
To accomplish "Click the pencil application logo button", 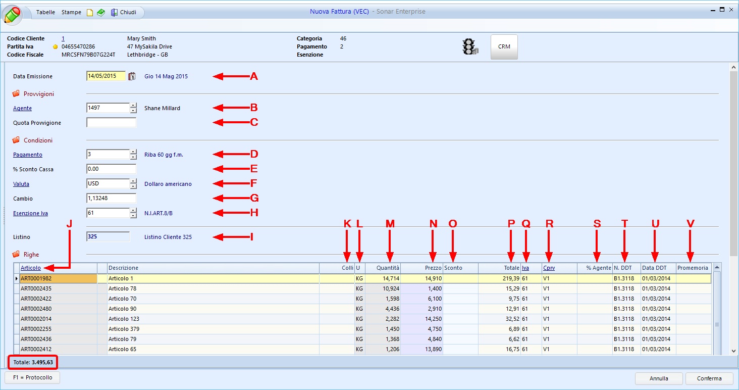I will pos(13,14).
